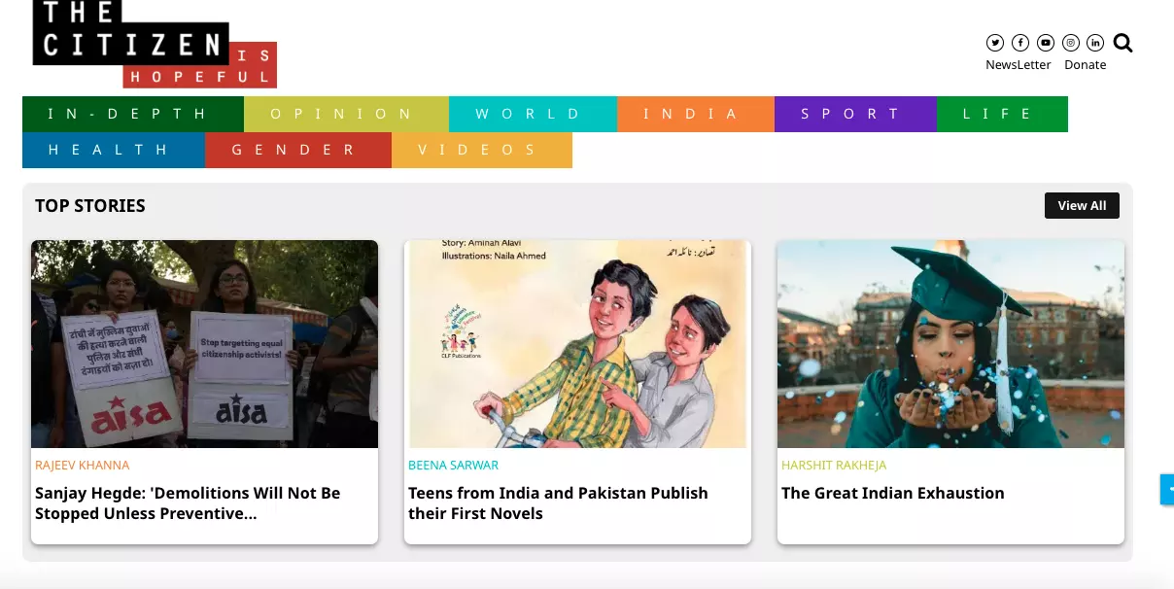1174x589 pixels.
Task: Click the LinkedIn icon
Action: coord(1095,43)
